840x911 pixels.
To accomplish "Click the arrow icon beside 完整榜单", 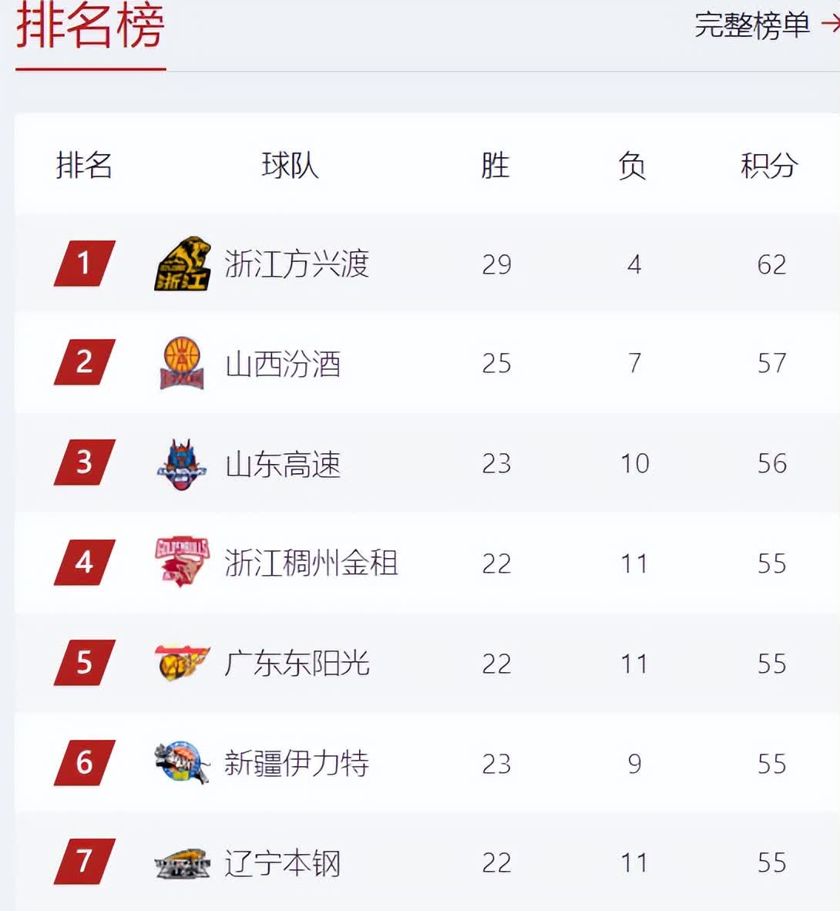I will 828,23.
